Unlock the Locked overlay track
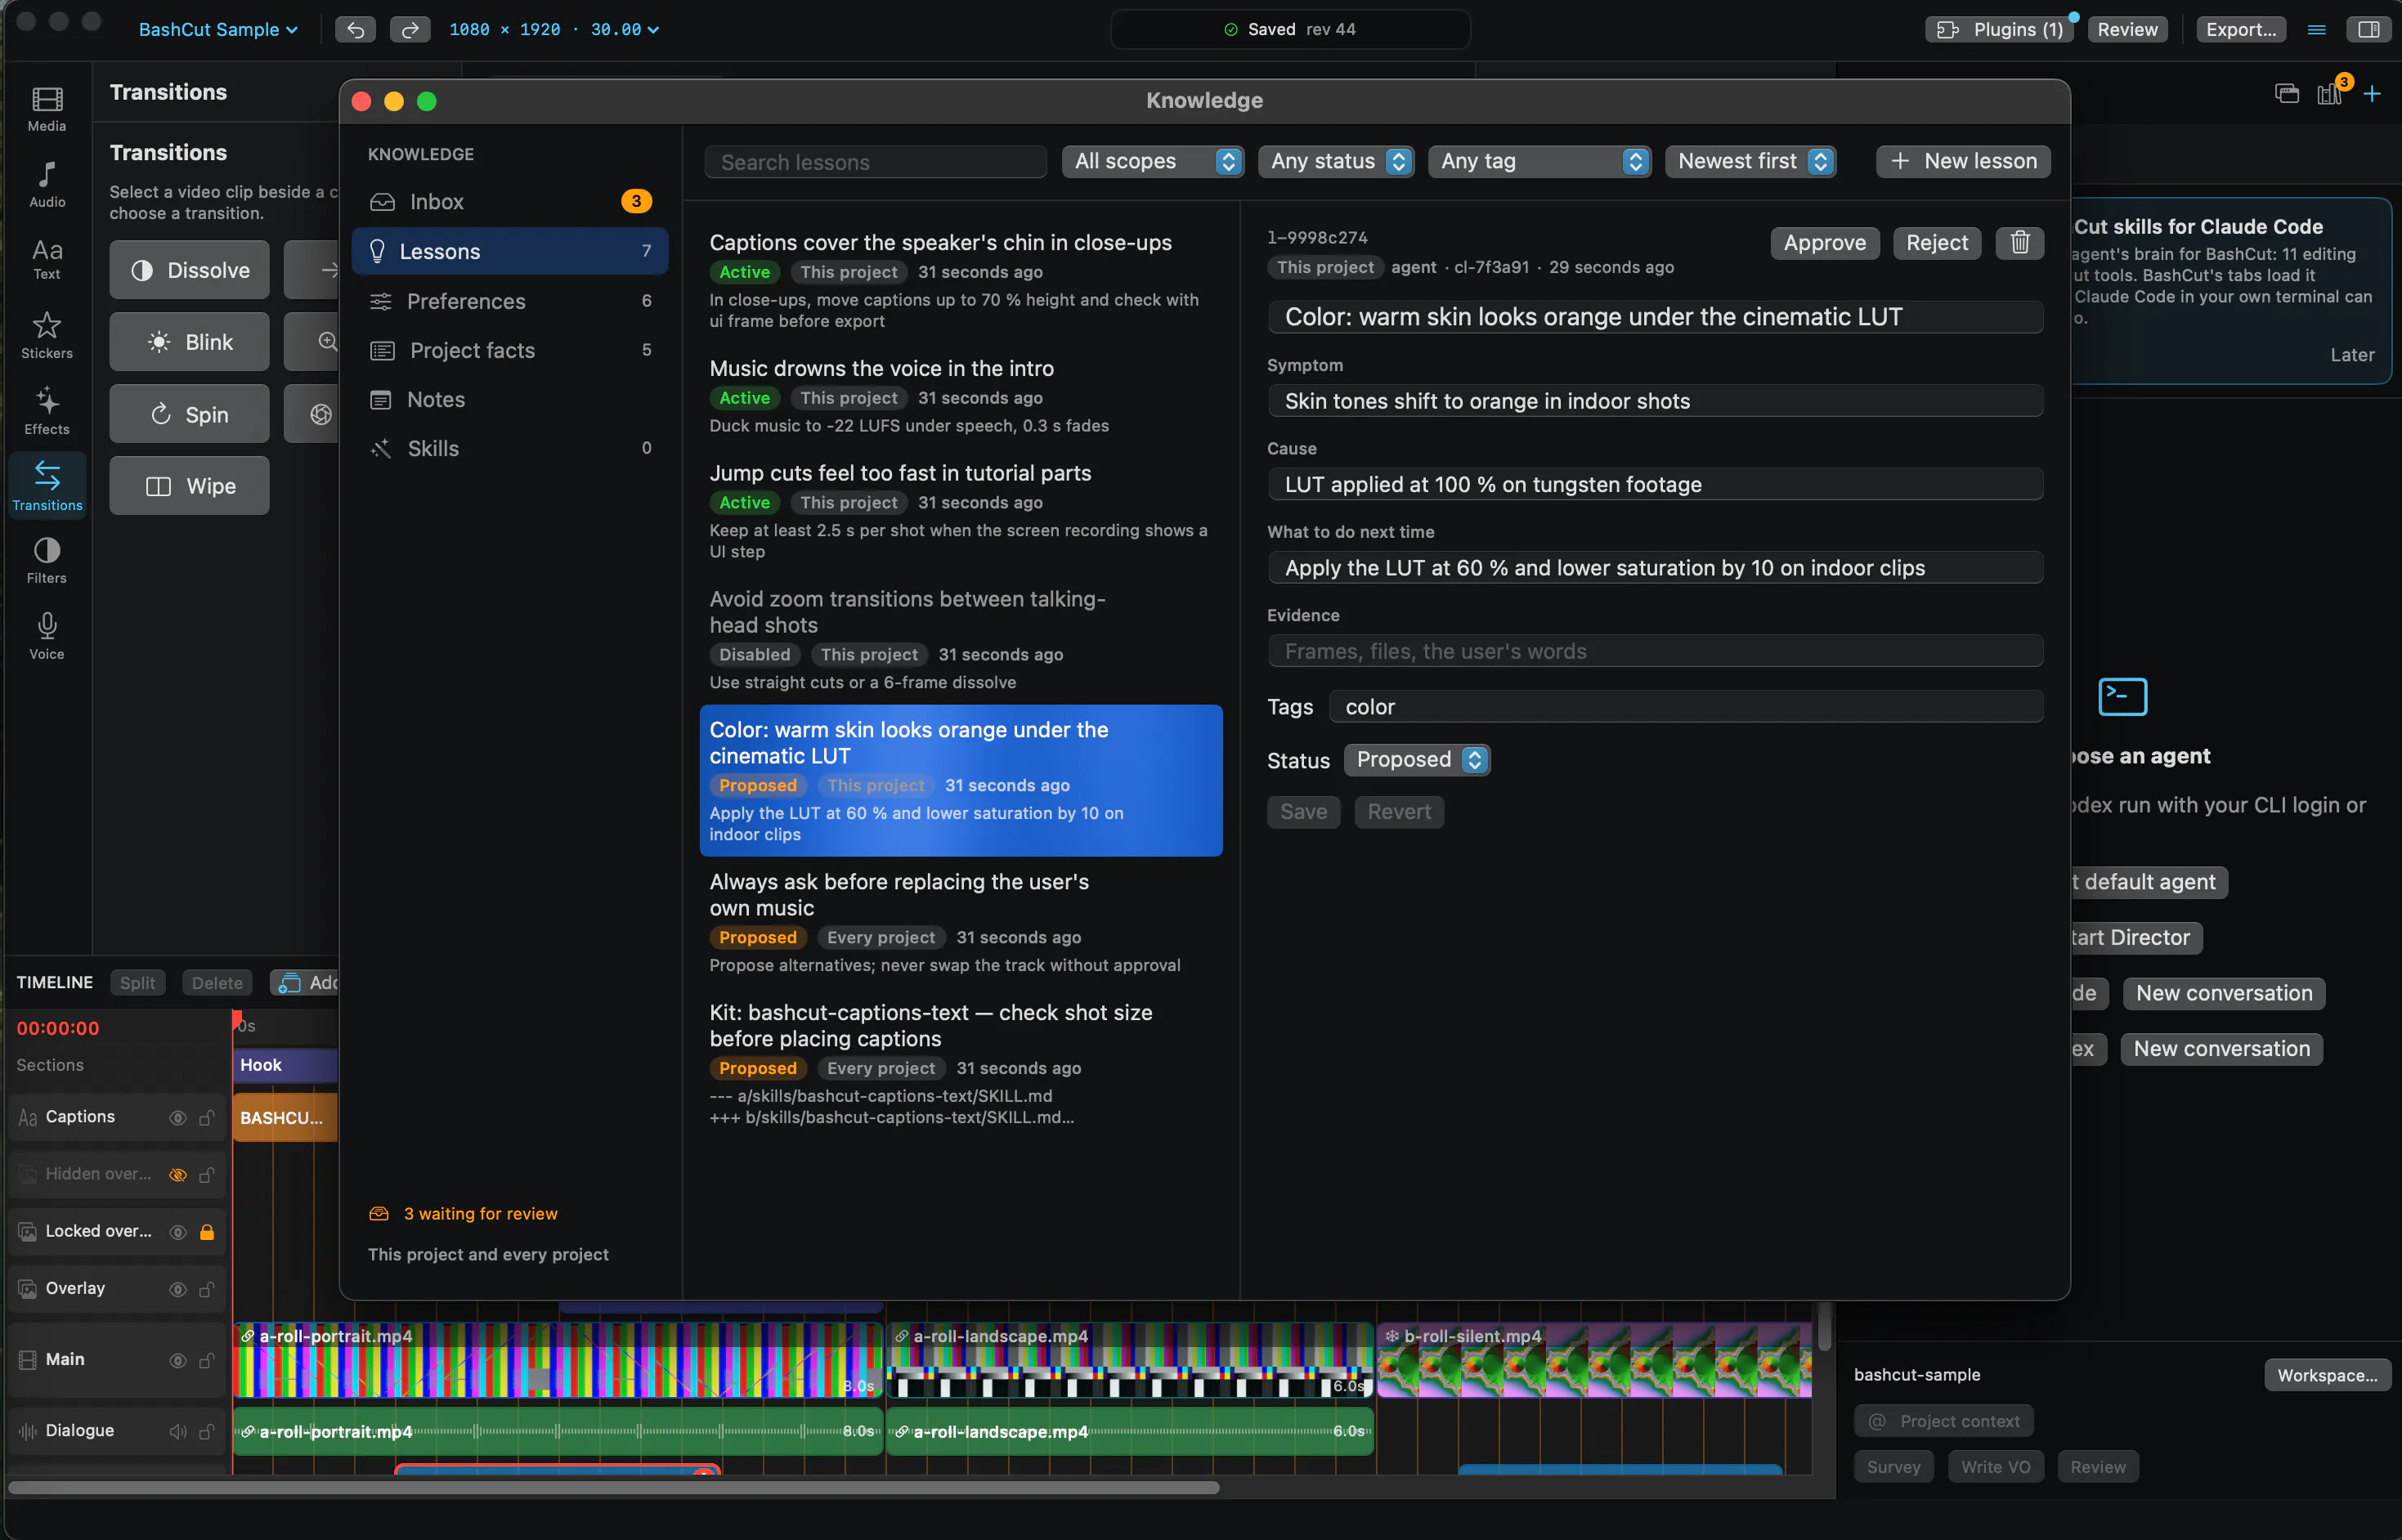The width and height of the screenshot is (2402, 1540). coord(207,1232)
